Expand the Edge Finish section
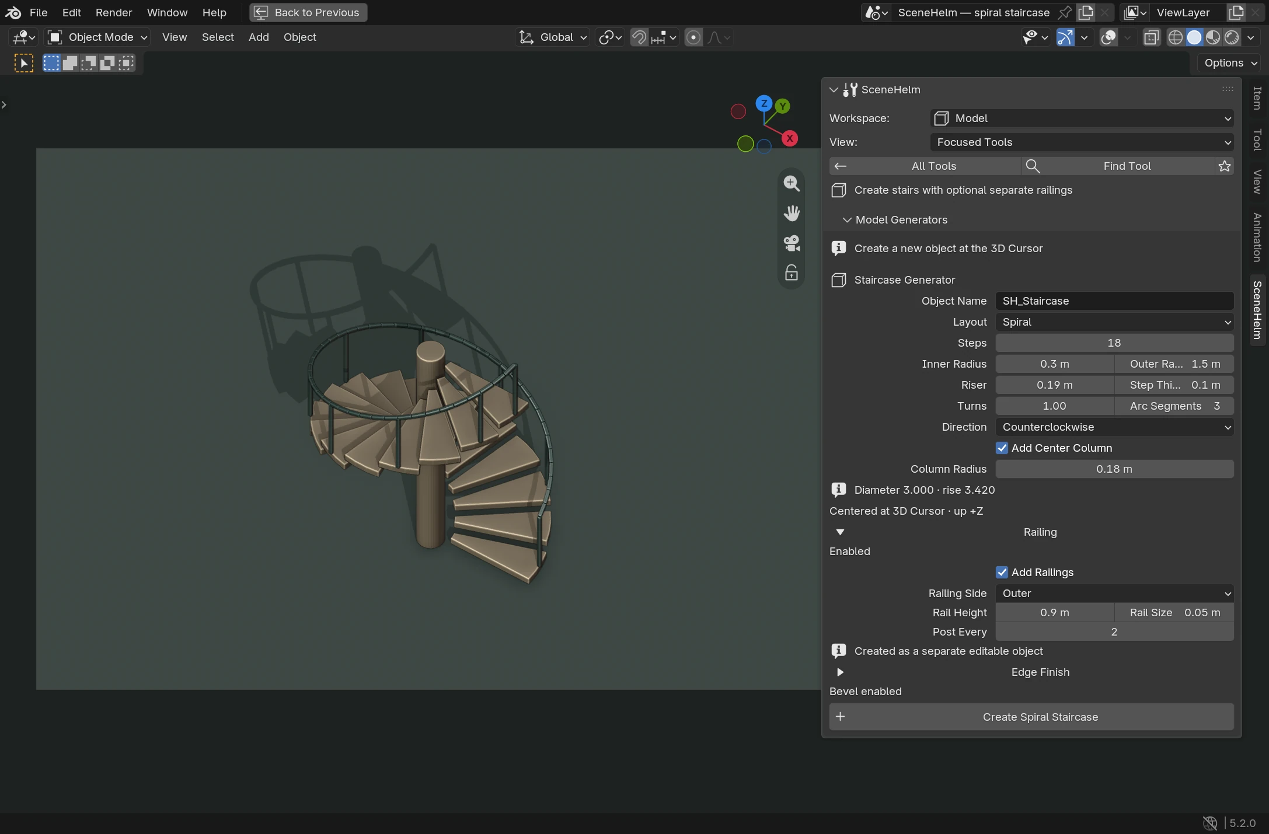Image resolution: width=1269 pixels, height=834 pixels. coord(840,672)
